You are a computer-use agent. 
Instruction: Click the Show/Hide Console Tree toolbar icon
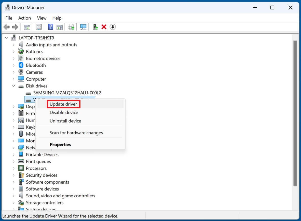click(x=27, y=27)
